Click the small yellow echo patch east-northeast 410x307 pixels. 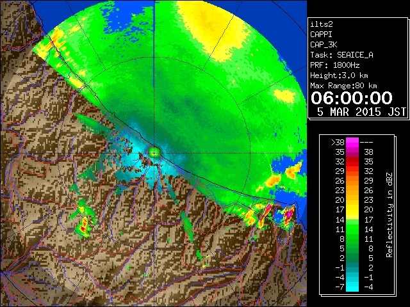tap(284, 96)
